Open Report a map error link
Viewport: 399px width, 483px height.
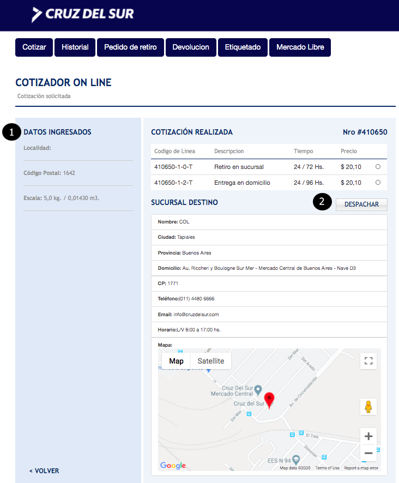(x=361, y=468)
